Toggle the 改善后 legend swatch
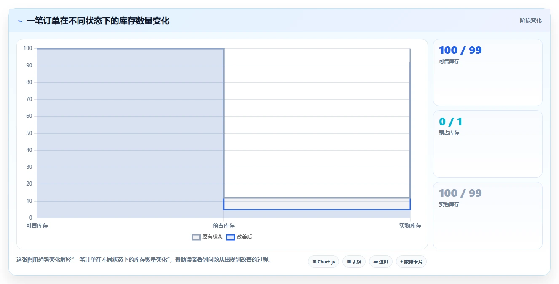This screenshot has height=284, width=559. pyautogui.click(x=230, y=237)
